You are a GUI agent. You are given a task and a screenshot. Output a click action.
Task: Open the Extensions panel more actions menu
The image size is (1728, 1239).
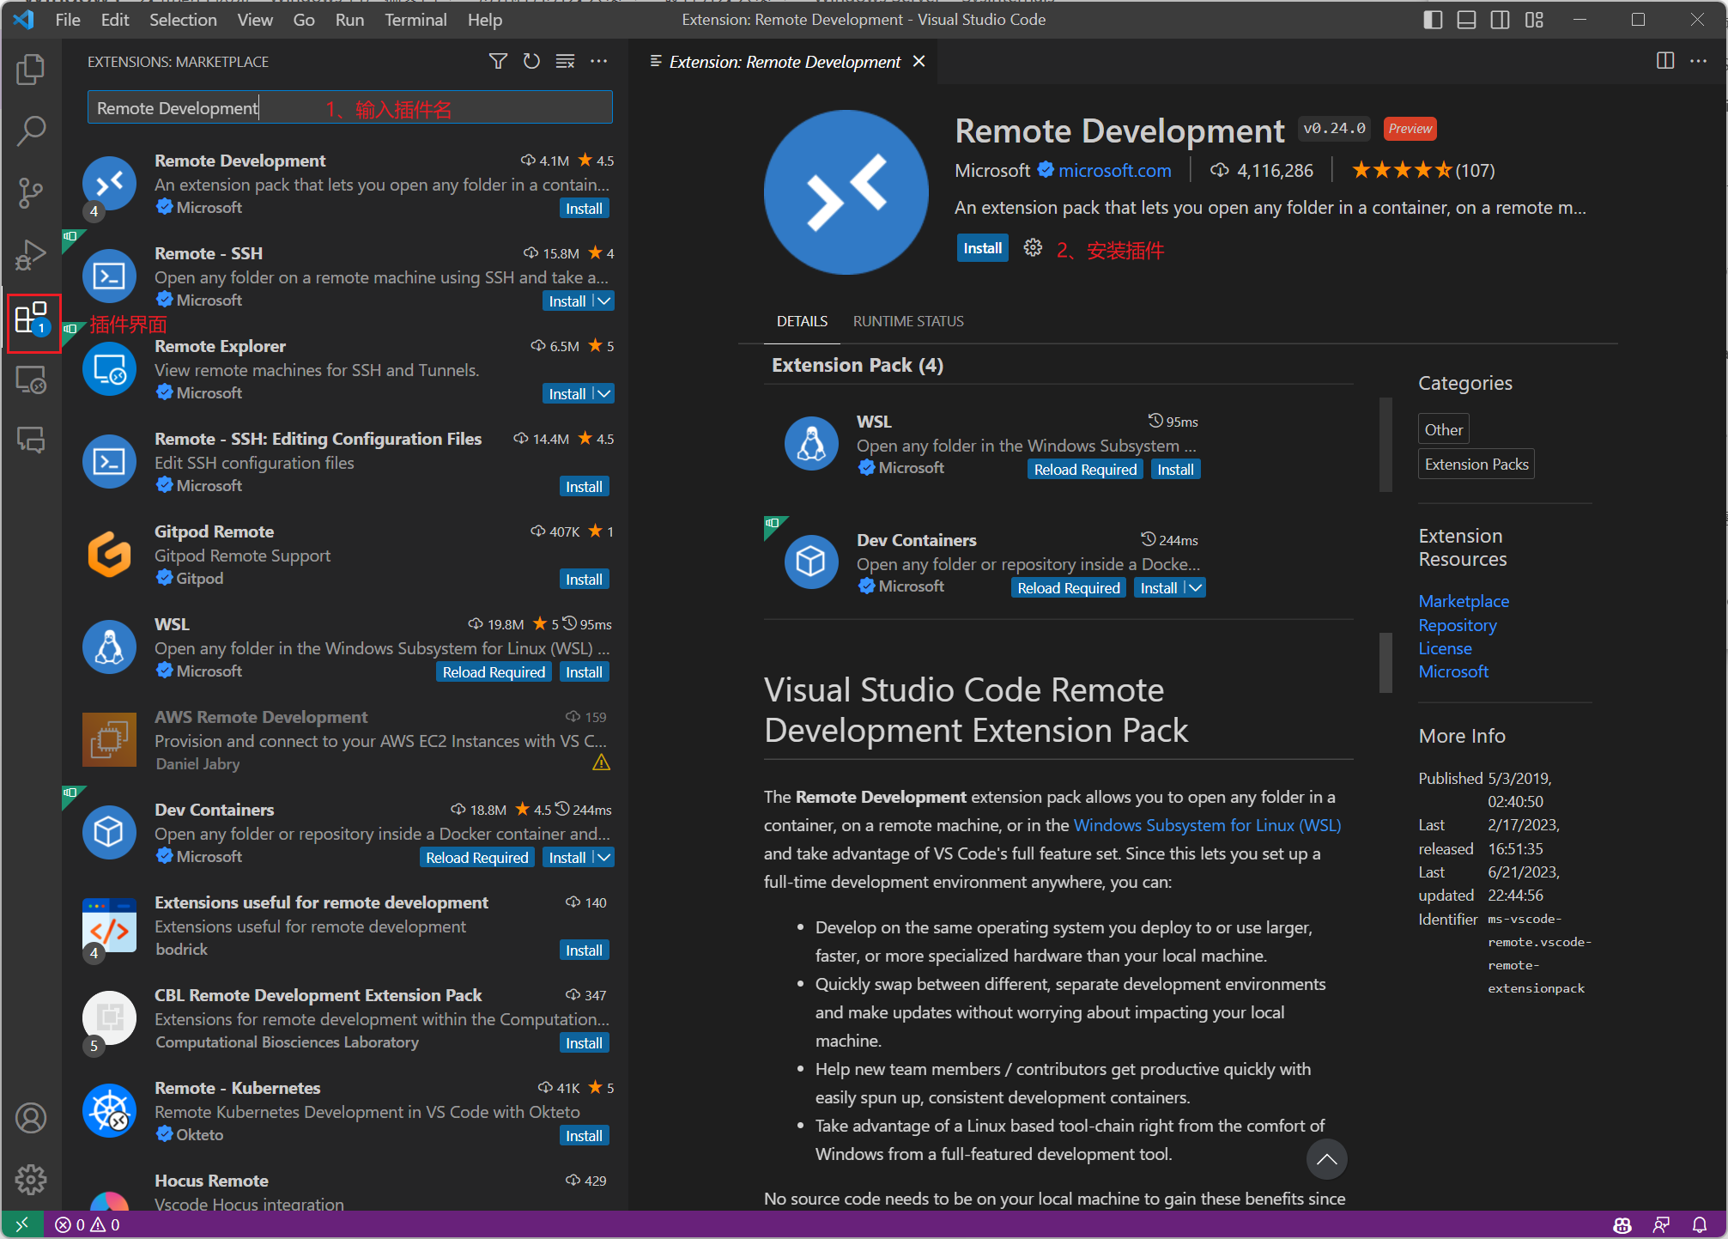[599, 61]
